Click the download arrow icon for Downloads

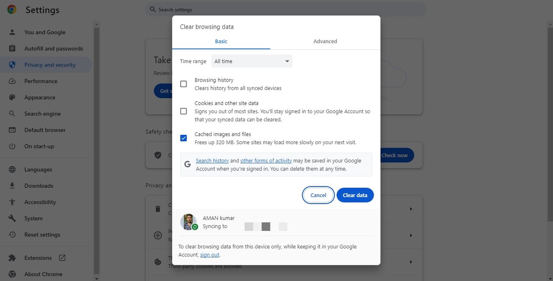(x=12, y=185)
